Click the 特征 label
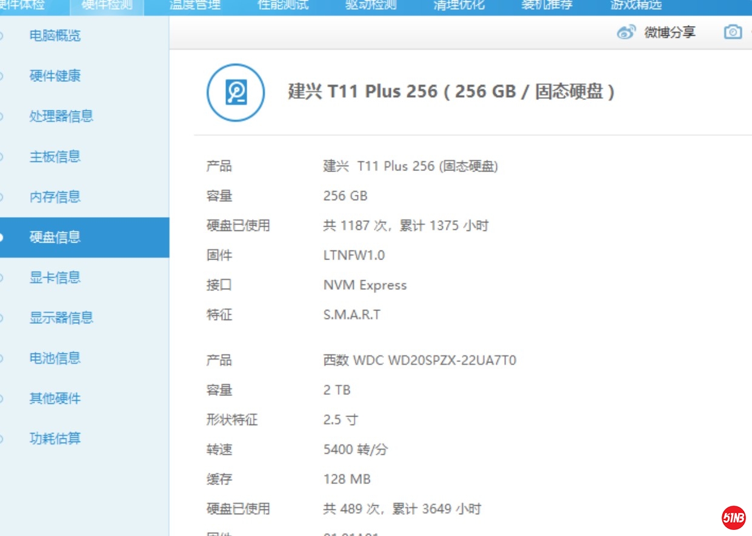This screenshot has height=536, width=752. (219, 315)
